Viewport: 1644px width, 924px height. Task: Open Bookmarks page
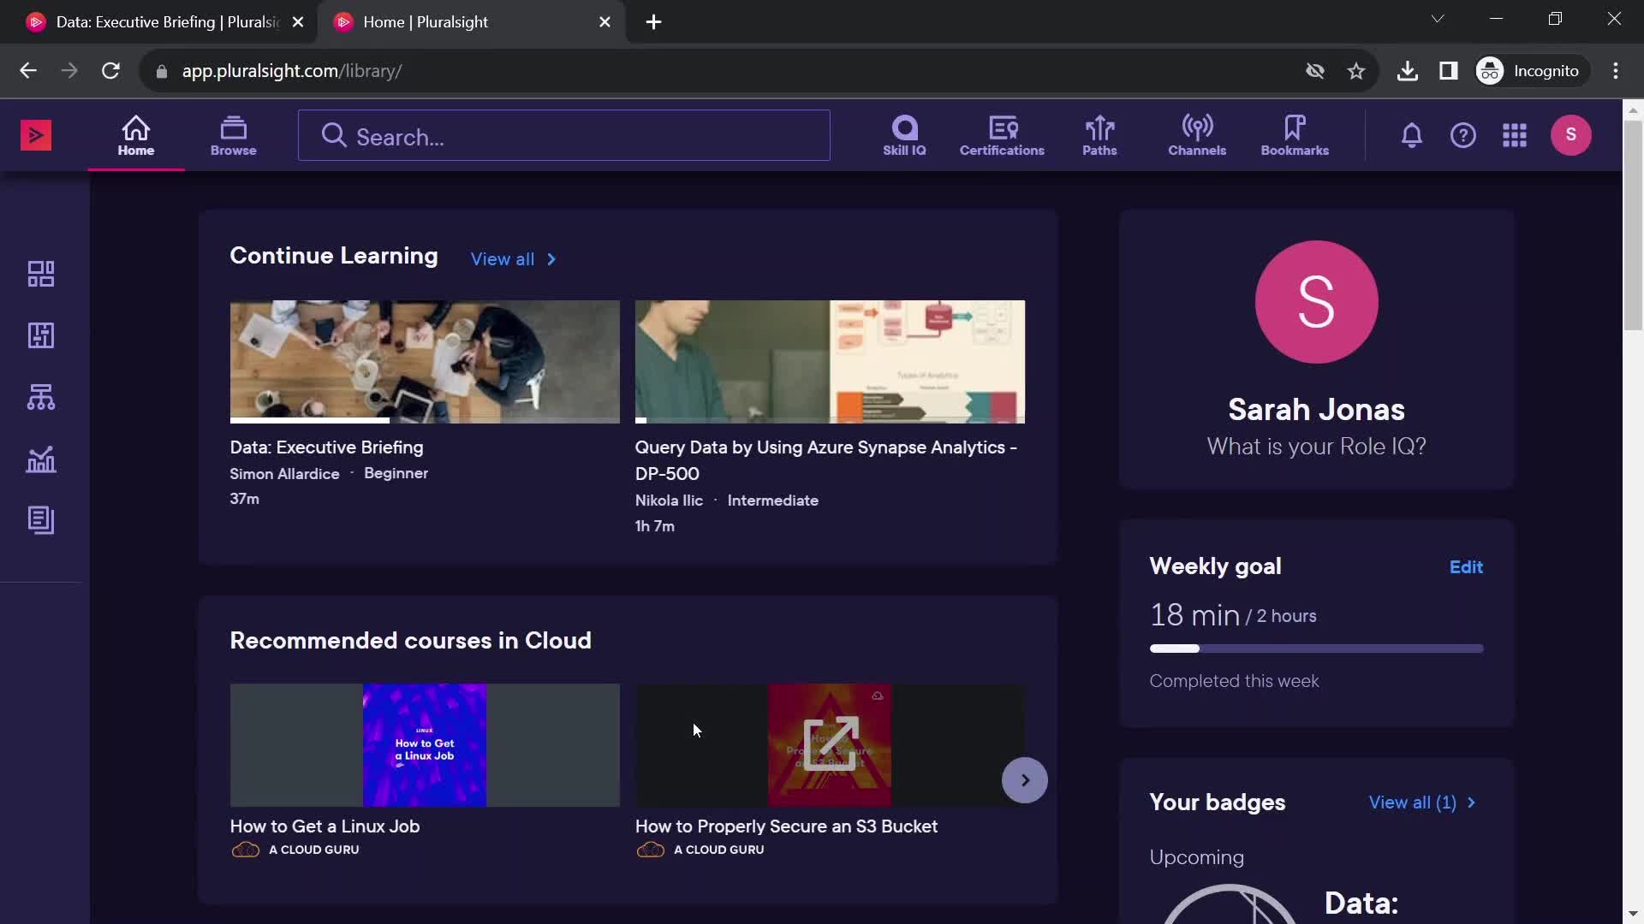pyautogui.click(x=1295, y=135)
